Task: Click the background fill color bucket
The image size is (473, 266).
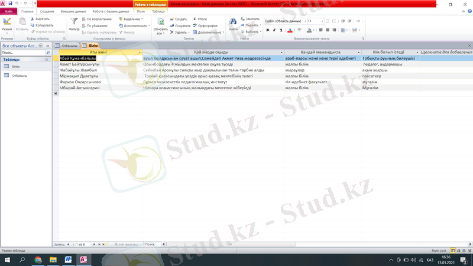Action: click(x=309, y=30)
